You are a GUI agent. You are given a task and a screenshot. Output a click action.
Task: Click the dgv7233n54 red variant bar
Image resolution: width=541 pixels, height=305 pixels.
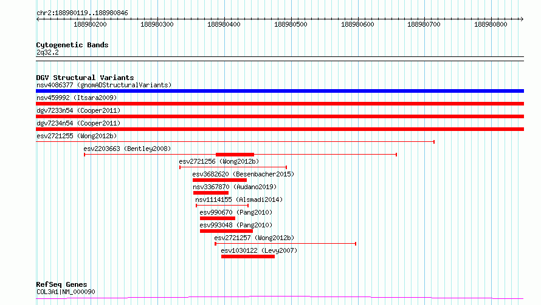(280, 116)
